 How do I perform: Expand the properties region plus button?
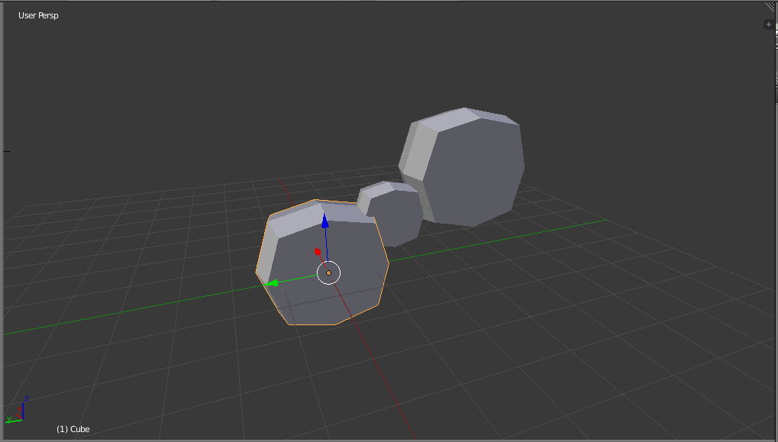769,24
